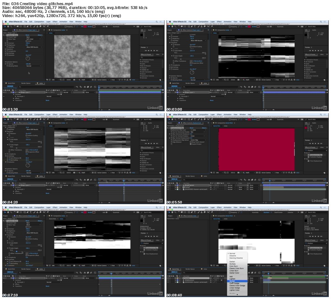This screenshot has height=299, width=331.
Task: Click Play in the Preview panel of the 00:01:30 frame
Action: pos(151,51)
